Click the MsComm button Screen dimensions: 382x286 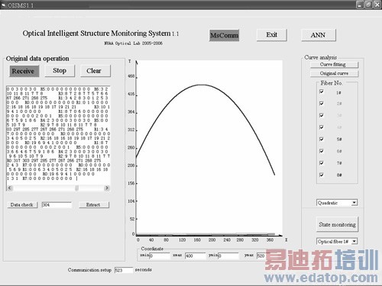pos(224,35)
